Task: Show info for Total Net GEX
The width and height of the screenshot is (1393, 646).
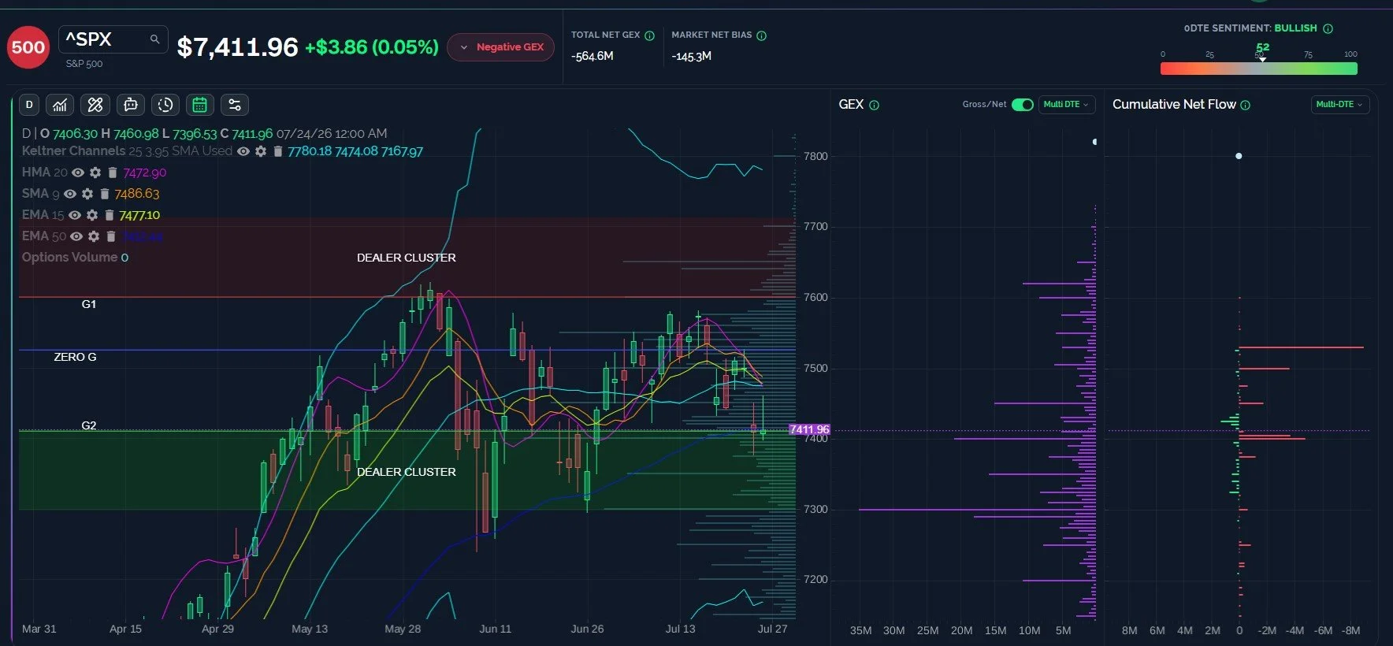Action: click(650, 35)
